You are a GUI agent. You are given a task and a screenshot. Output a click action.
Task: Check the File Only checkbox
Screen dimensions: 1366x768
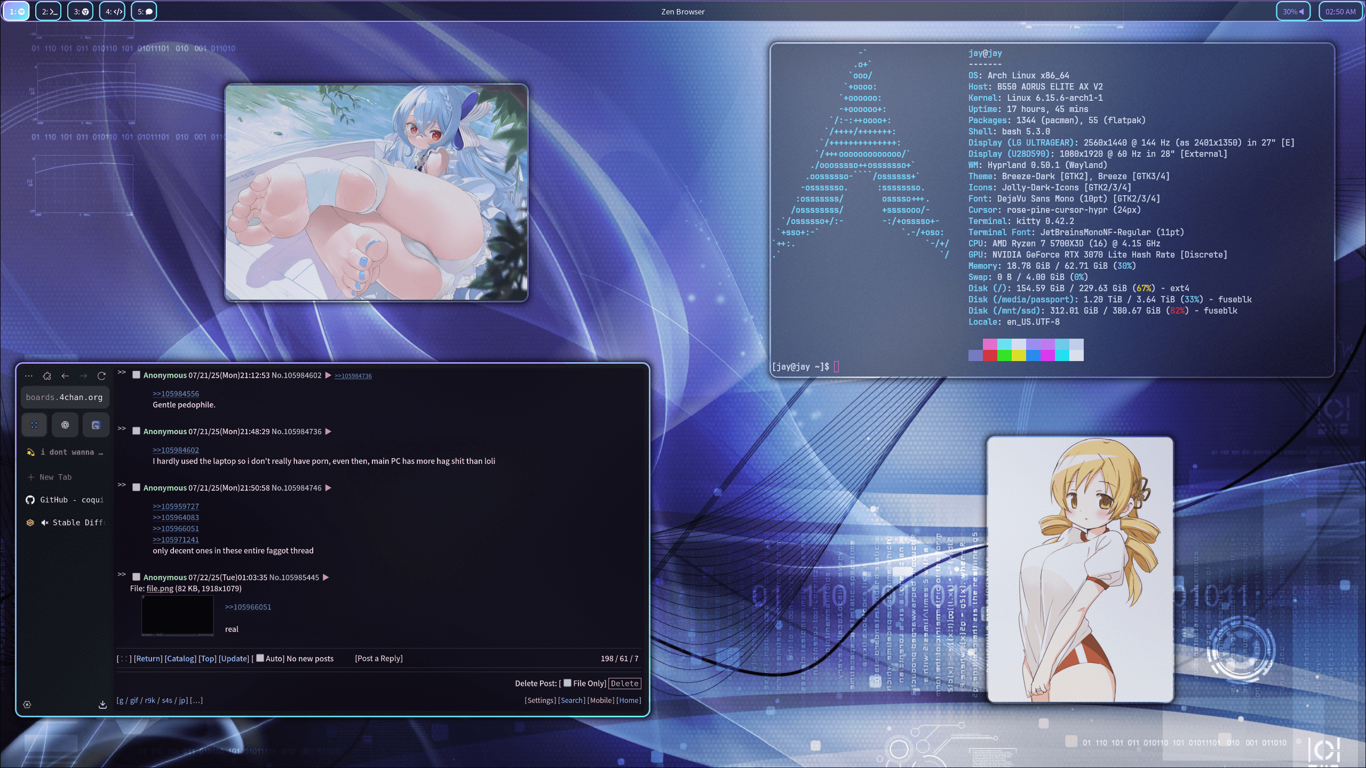tap(568, 683)
